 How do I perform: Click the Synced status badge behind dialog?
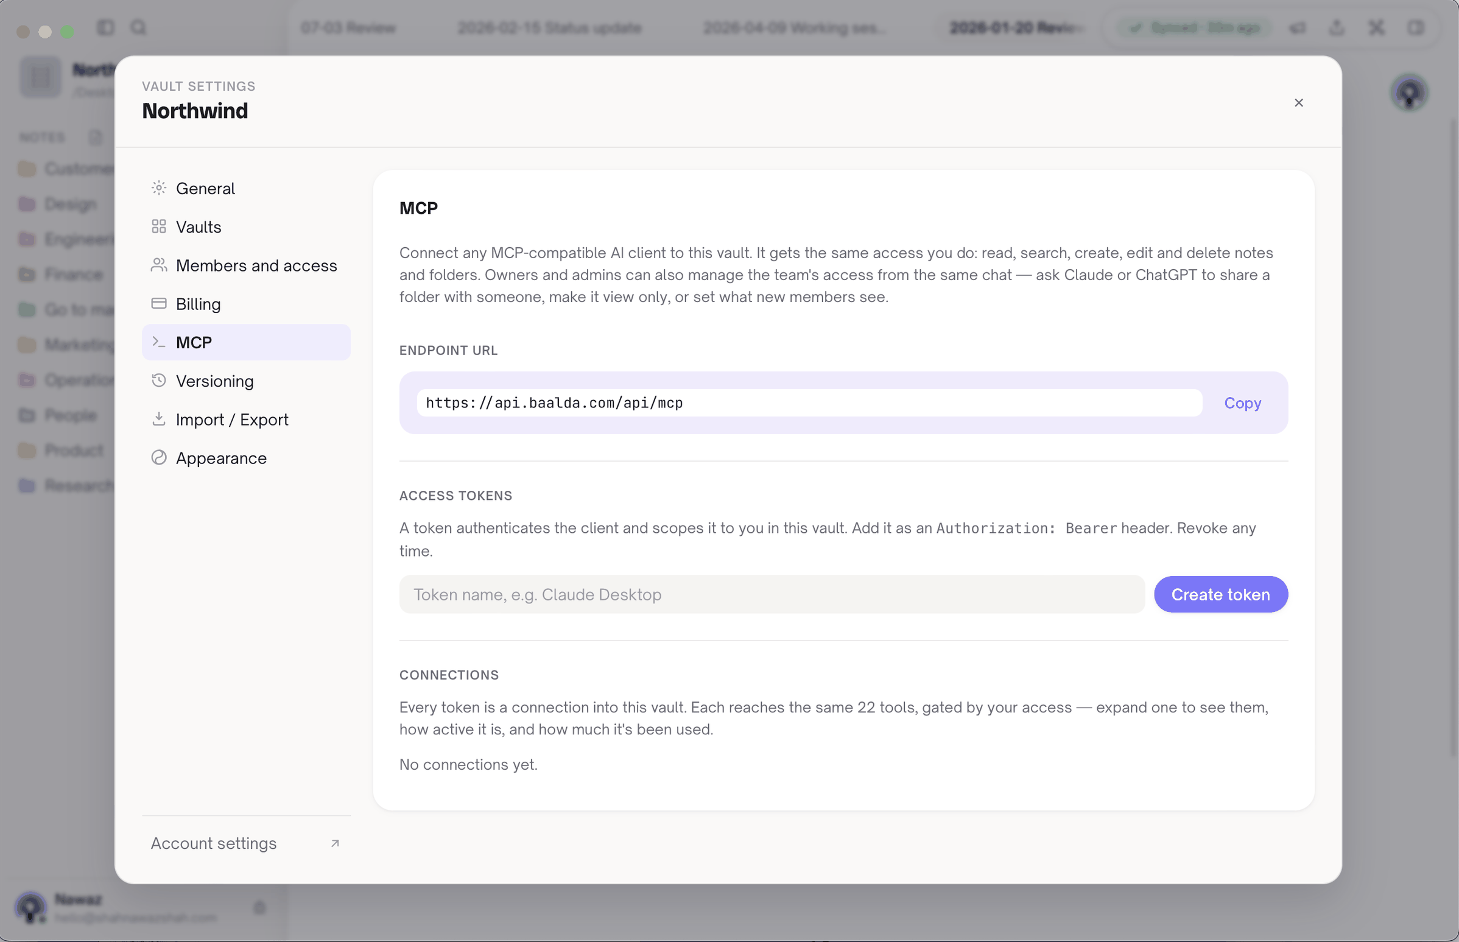click(x=1195, y=27)
